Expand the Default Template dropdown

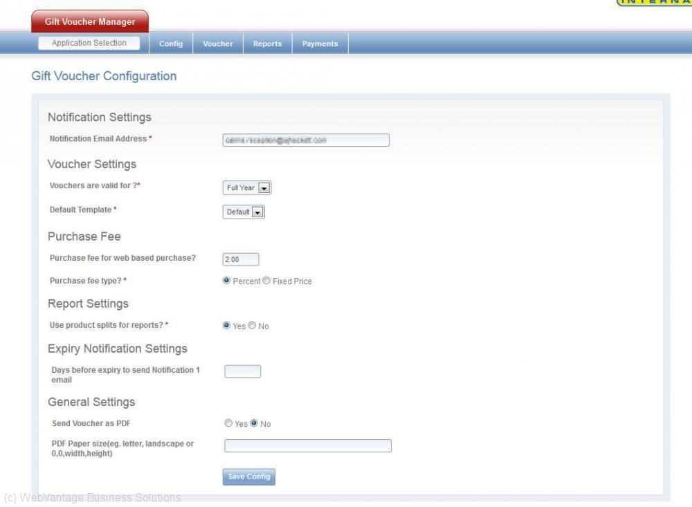(244, 212)
